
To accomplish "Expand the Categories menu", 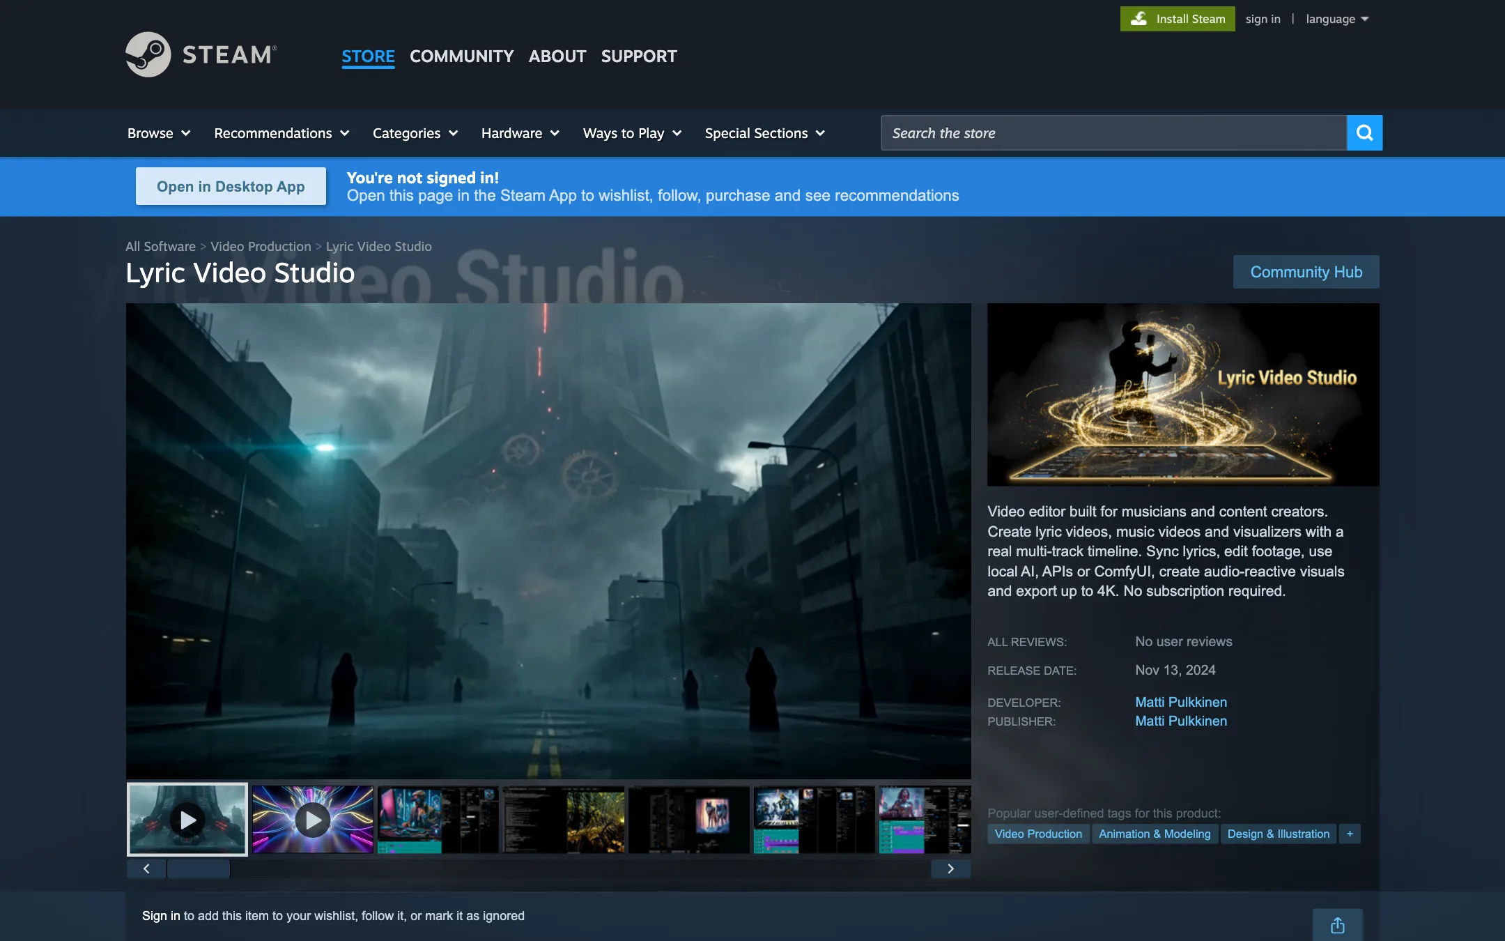I will click(x=415, y=132).
